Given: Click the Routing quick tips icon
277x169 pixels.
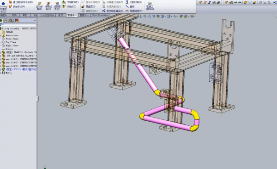Looking at the screenshot, I should coord(3,6).
